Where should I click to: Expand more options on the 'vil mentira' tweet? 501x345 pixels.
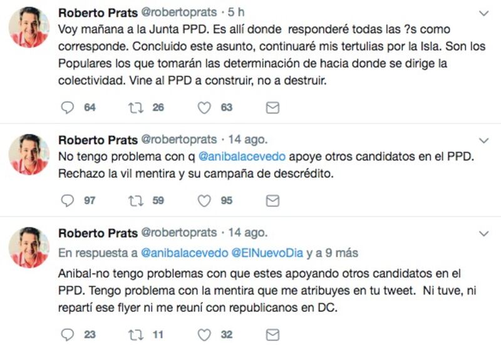click(483, 140)
